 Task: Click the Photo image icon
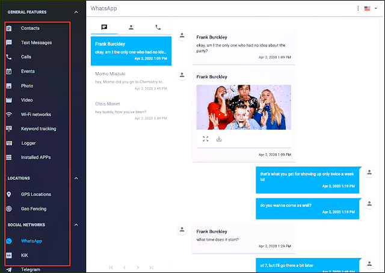(9, 86)
